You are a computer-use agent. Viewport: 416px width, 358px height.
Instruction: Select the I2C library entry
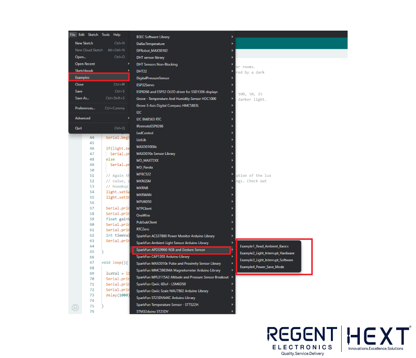click(183, 112)
